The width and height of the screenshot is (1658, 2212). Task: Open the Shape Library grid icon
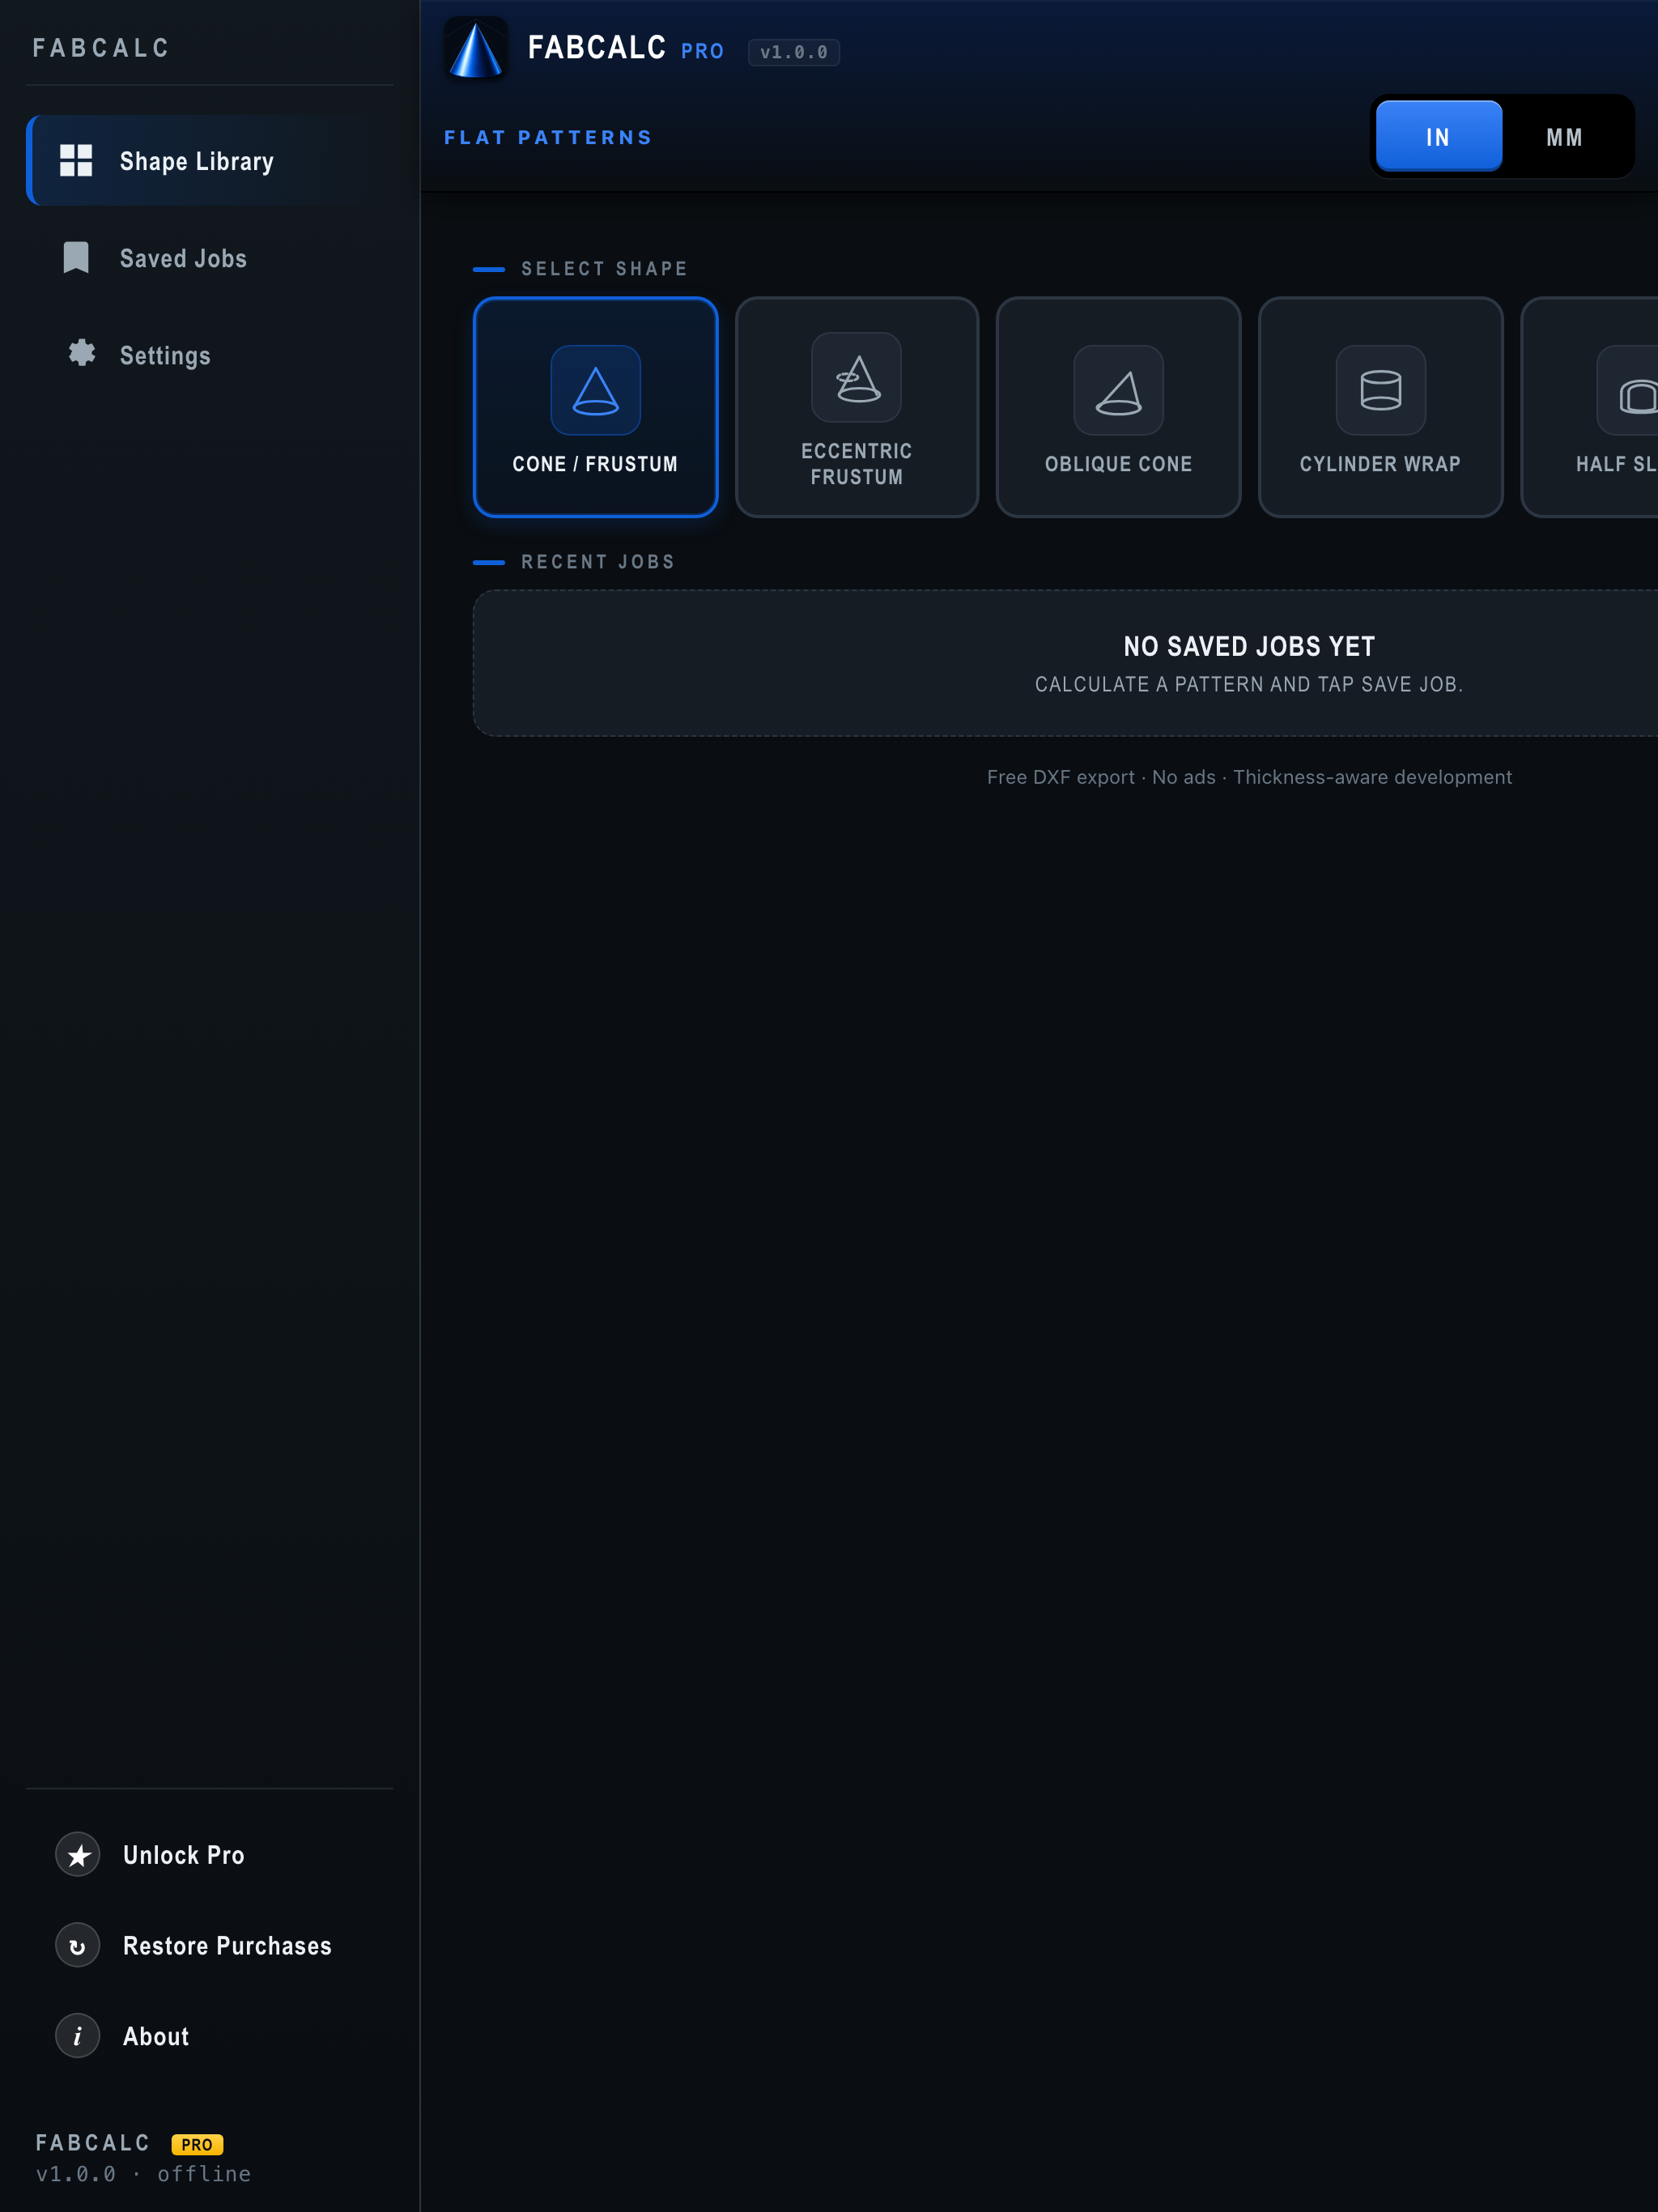(76, 160)
